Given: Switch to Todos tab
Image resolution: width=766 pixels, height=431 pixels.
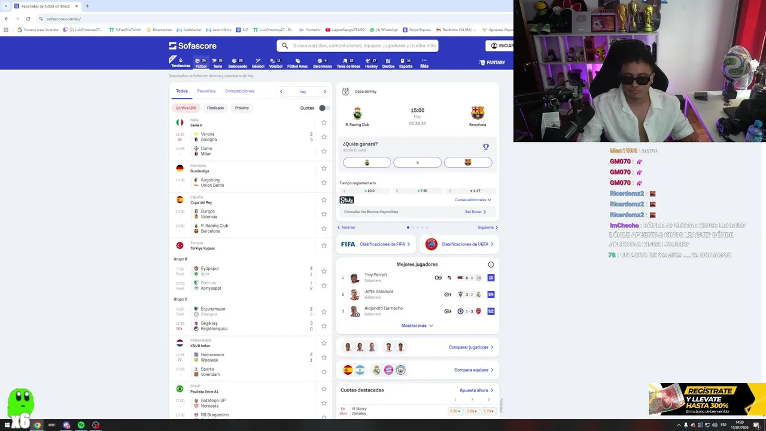Looking at the screenshot, I should 182,91.
